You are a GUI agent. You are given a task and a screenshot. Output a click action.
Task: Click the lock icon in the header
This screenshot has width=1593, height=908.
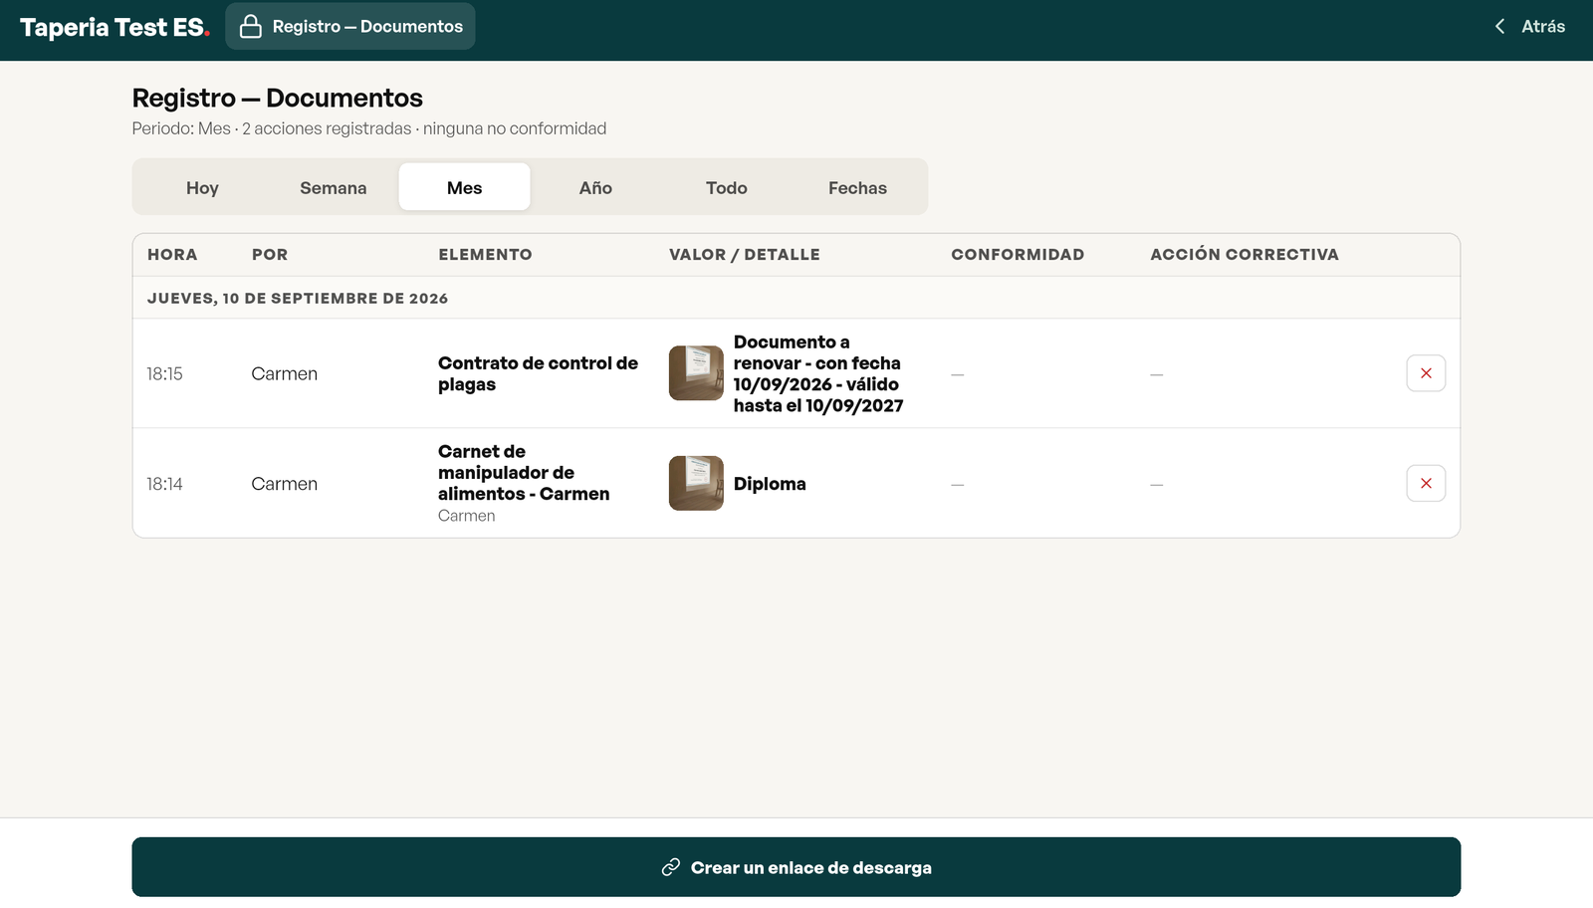251,26
